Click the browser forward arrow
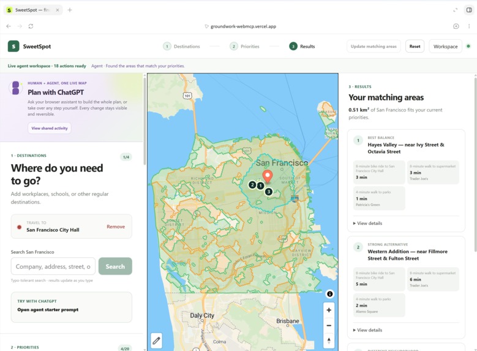The height and width of the screenshot is (351, 477). (20, 26)
